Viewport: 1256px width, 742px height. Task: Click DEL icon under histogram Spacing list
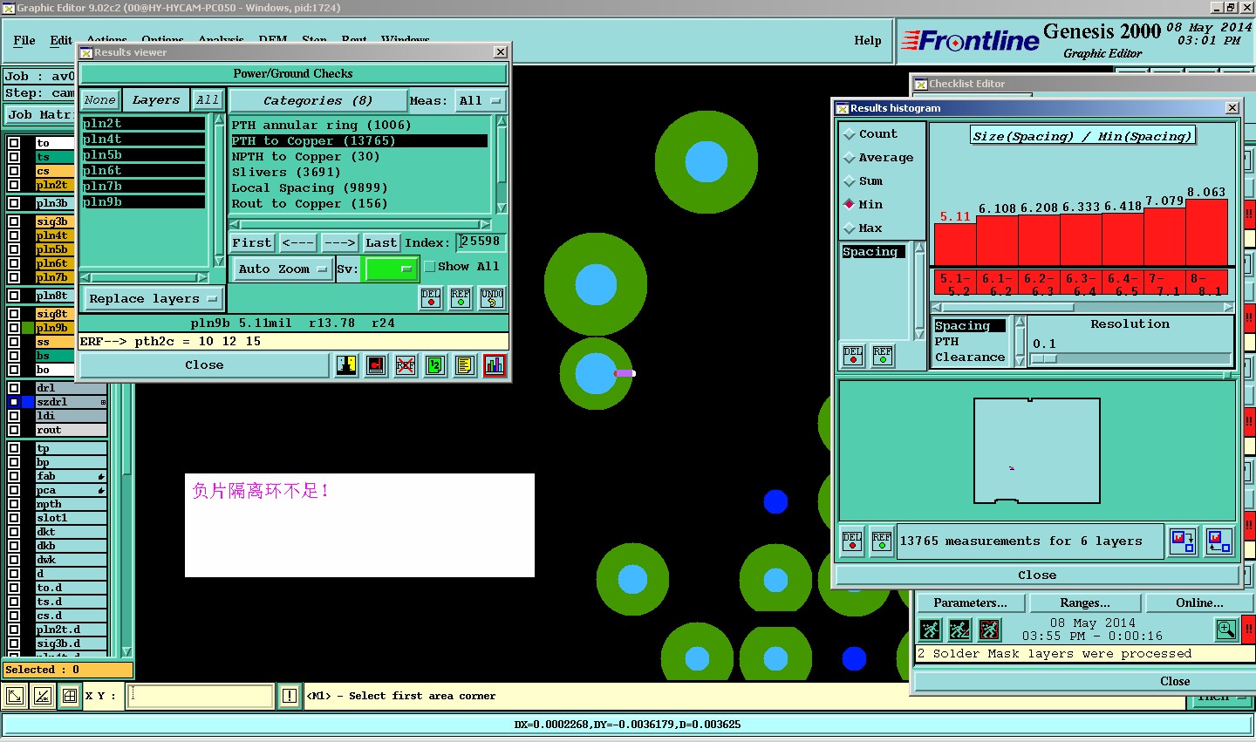pos(853,355)
